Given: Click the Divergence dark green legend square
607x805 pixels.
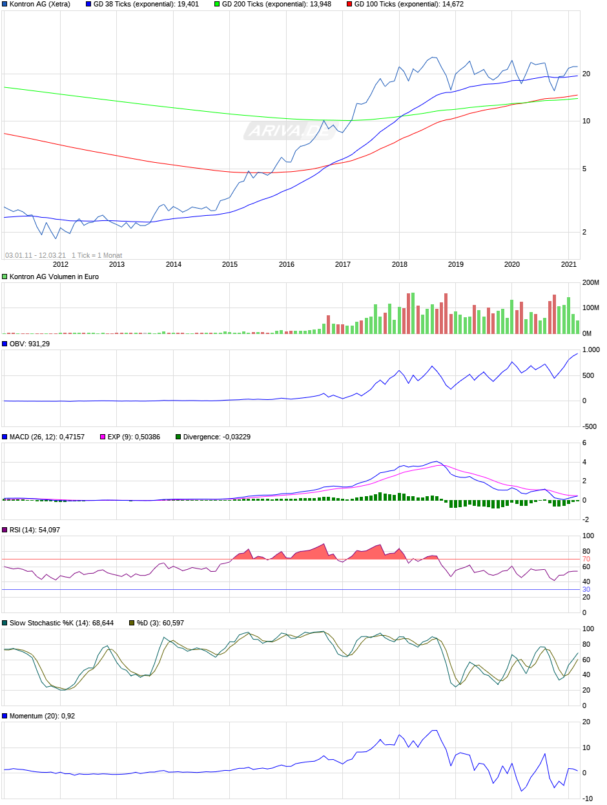Looking at the screenshot, I should point(178,437).
